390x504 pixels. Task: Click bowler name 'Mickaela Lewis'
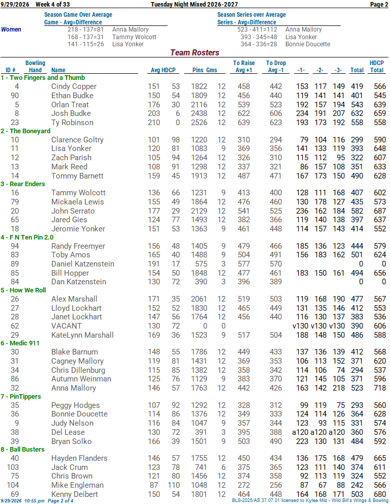point(78,202)
